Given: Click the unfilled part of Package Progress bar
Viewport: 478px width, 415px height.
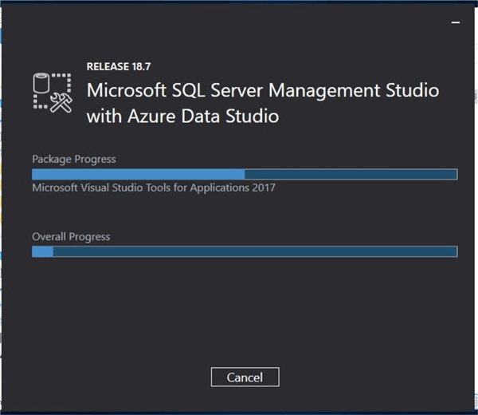Looking at the screenshot, I should click(x=351, y=175).
